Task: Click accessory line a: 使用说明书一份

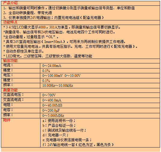Action: (x=59, y=121)
